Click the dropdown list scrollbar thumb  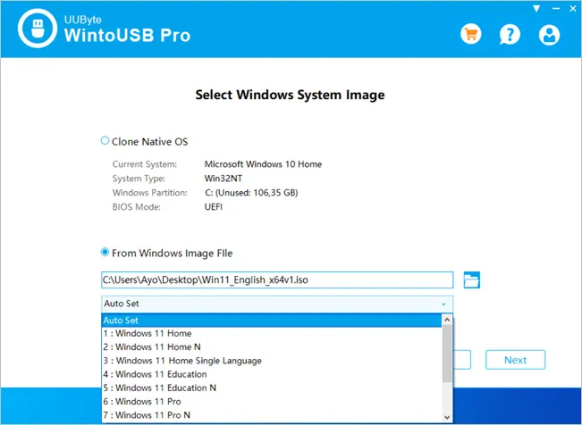coord(447,354)
